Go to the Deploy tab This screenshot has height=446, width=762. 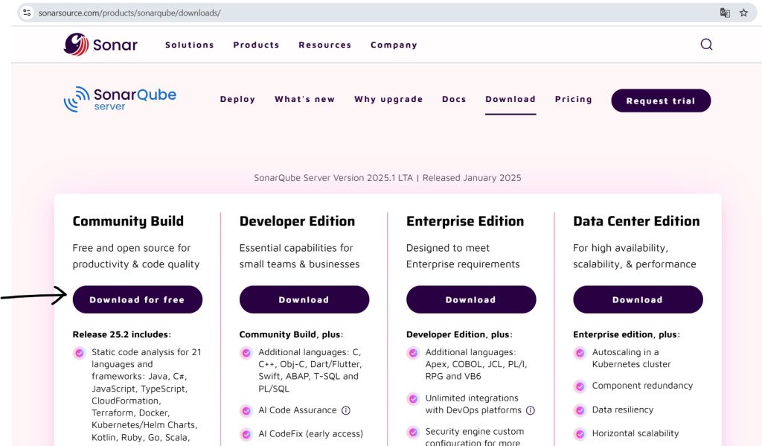pyautogui.click(x=237, y=99)
